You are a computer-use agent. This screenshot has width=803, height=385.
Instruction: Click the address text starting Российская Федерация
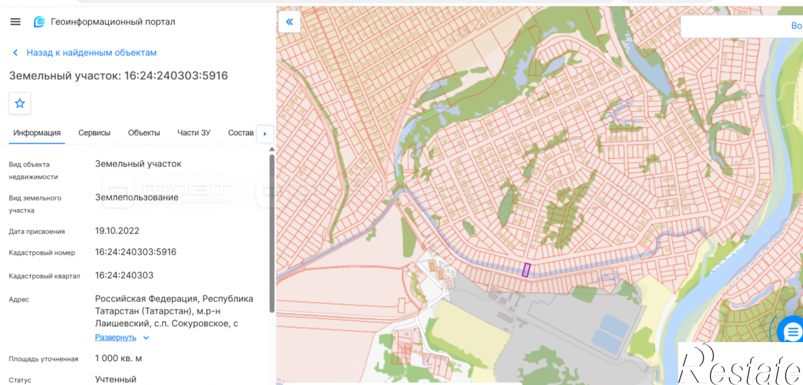[174, 311]
